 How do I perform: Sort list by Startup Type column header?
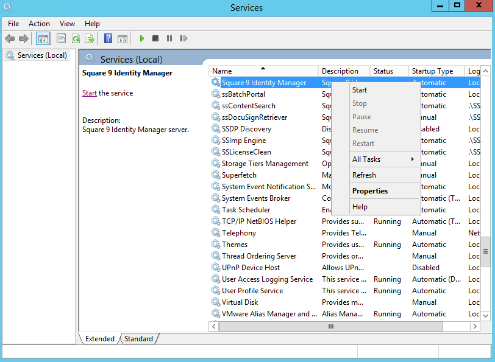432,71
